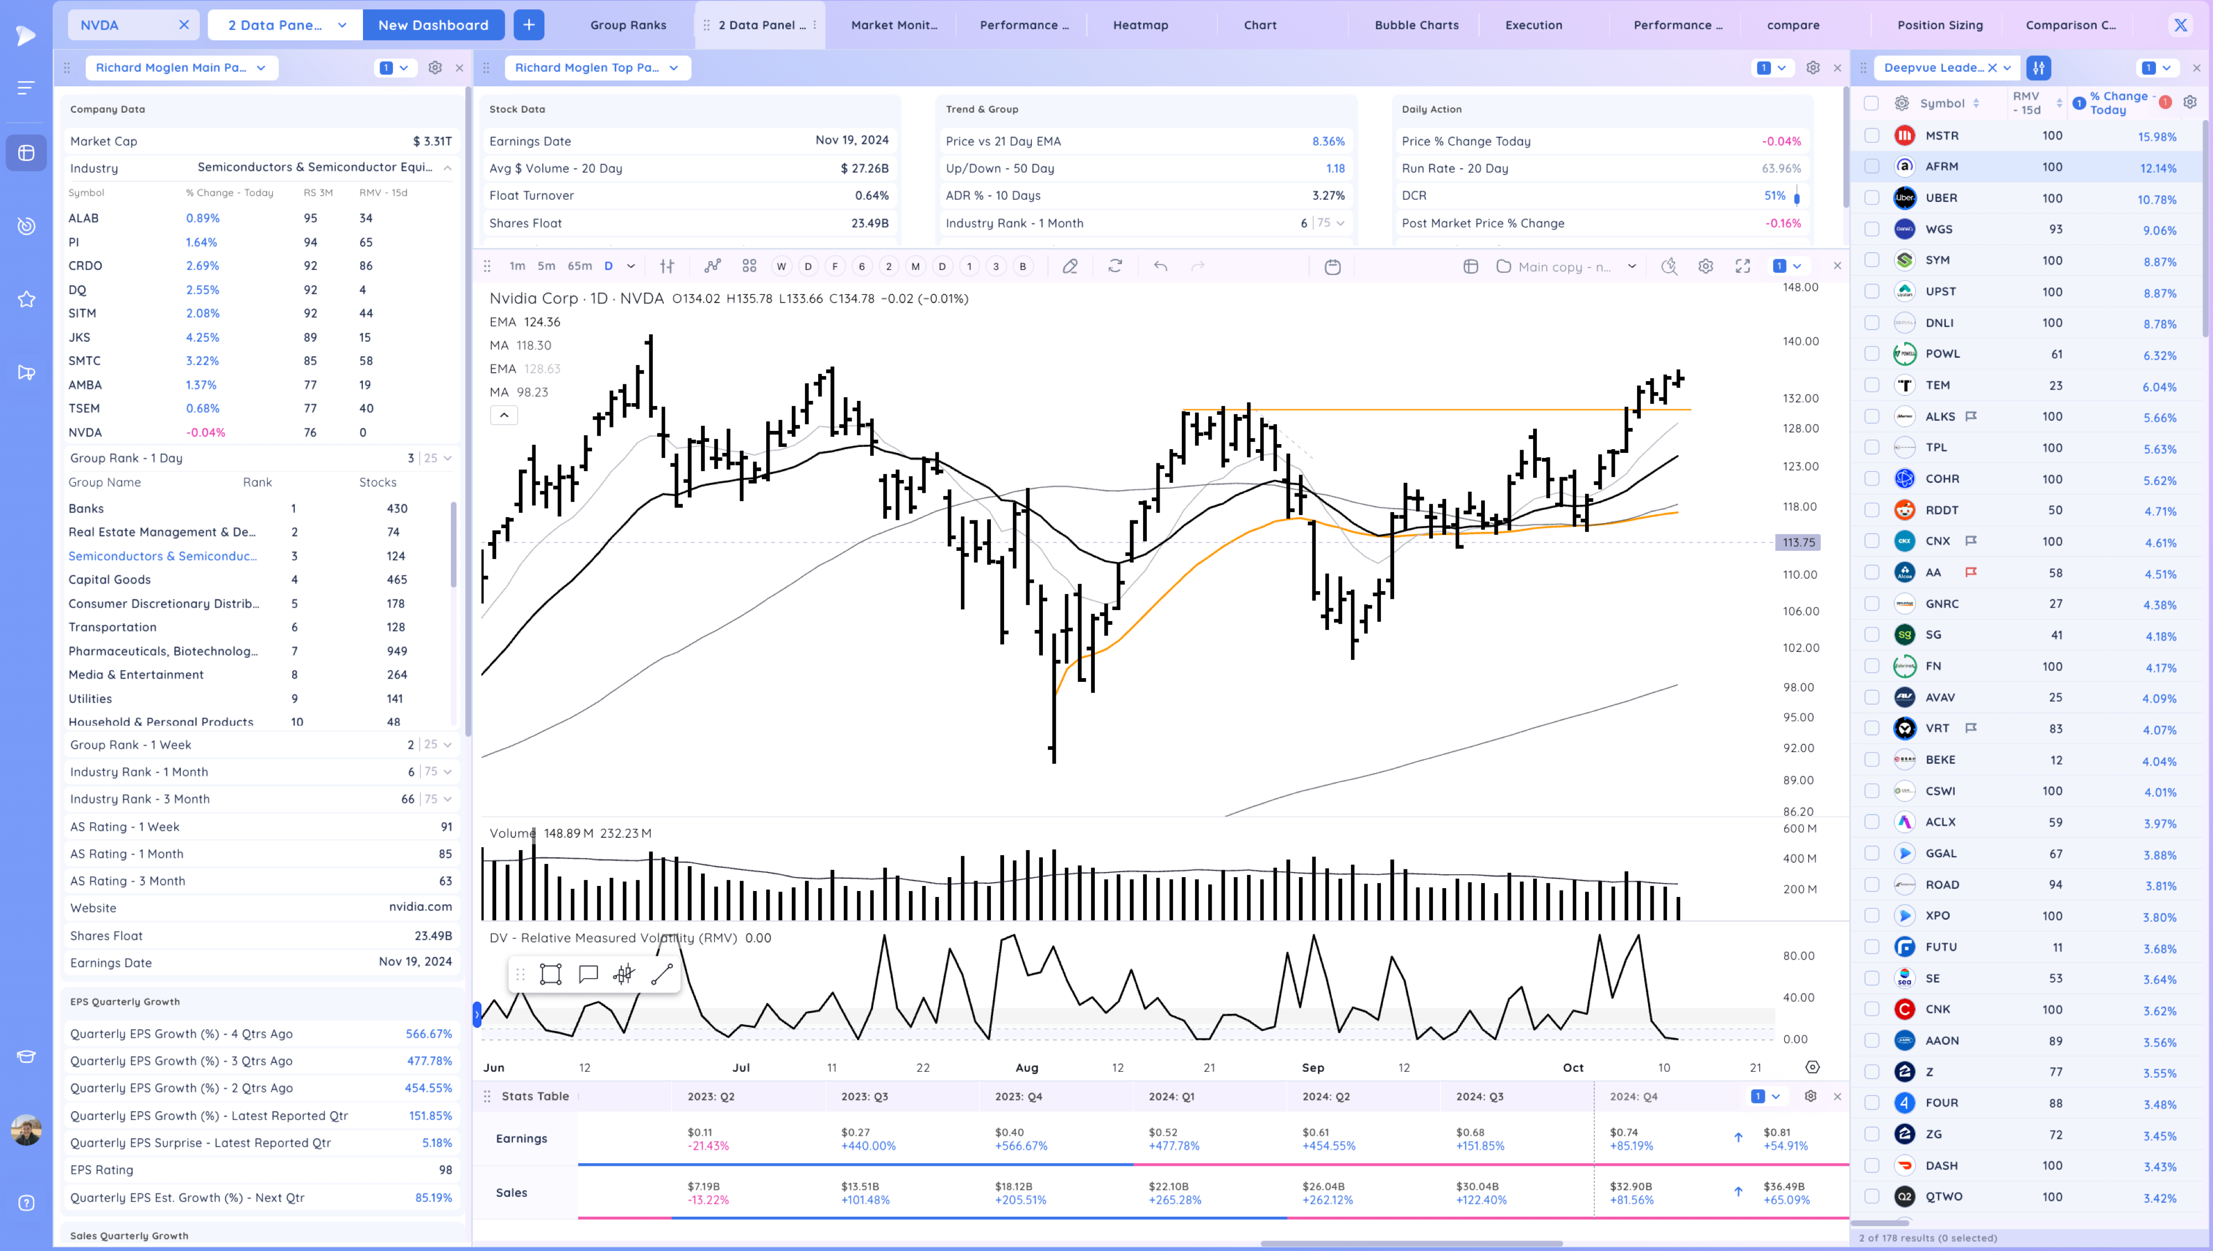Open the calendar date picker icon
This screenshot has width=2213, height=1251.
coord(1332,267)
